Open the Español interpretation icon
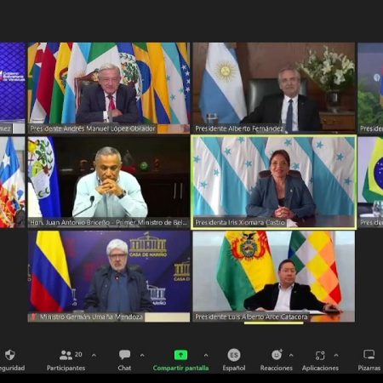The image size is (383, 383). pyautogui.click(x=234, y=355)
